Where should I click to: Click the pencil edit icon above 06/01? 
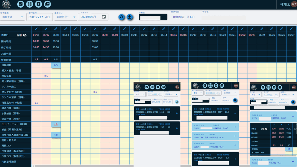pos(36,29)
